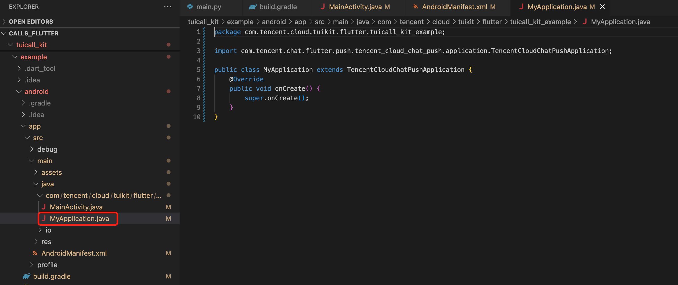Expand the res folder
Screen dimensions: 678x285
36,241
